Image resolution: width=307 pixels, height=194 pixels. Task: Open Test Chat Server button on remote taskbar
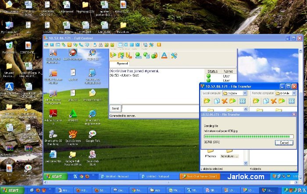click(200, 176)
